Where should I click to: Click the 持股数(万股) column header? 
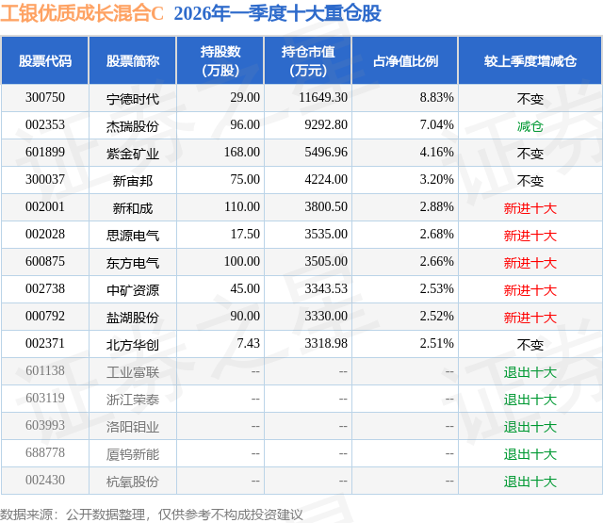[x=220, y=60]
